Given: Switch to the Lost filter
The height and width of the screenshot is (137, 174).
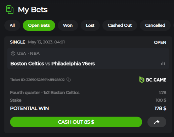Looking at the screenshot, I should [x=90, y=25].
